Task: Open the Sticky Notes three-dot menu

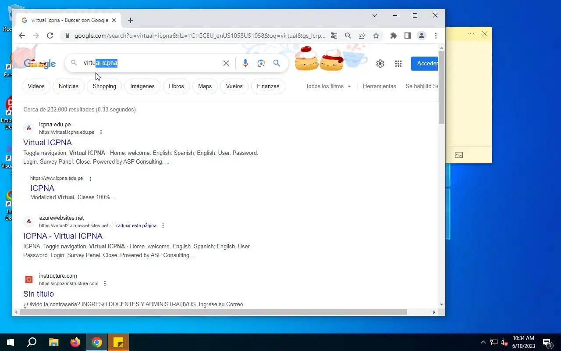Action: (471, 34)
